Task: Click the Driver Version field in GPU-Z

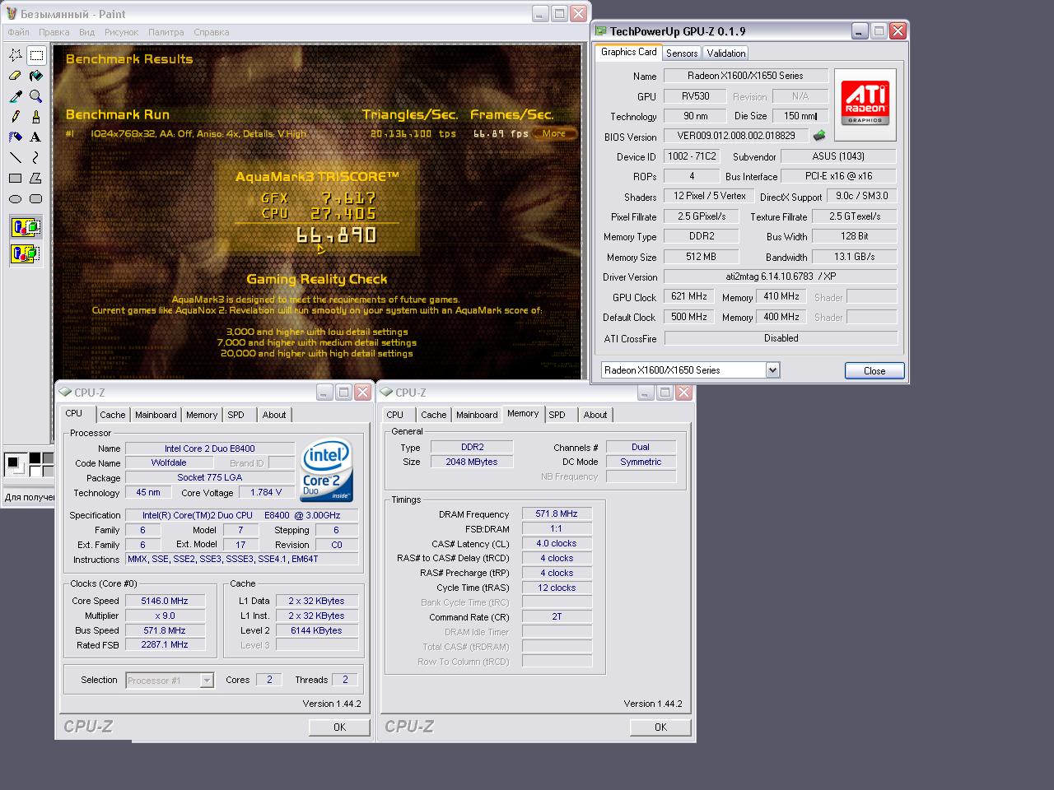Action: pyautogui.click(x=781, y=276)
